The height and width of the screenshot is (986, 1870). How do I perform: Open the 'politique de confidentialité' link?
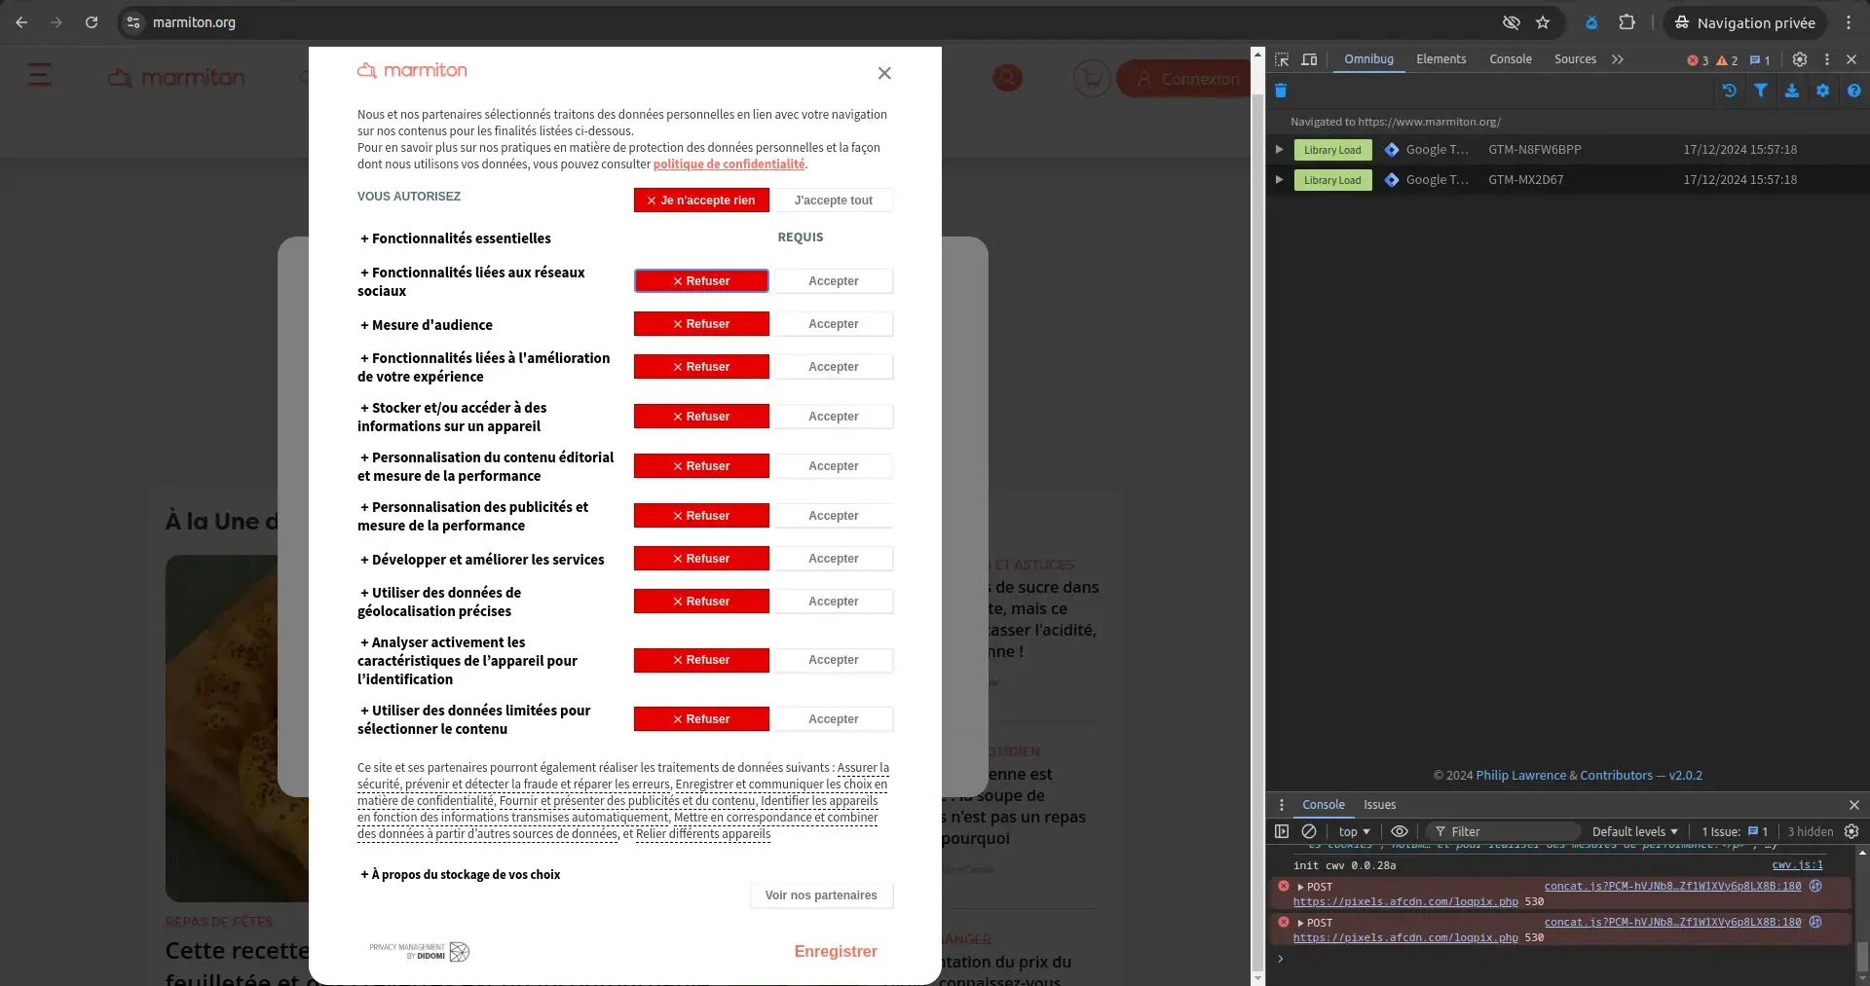729,164
